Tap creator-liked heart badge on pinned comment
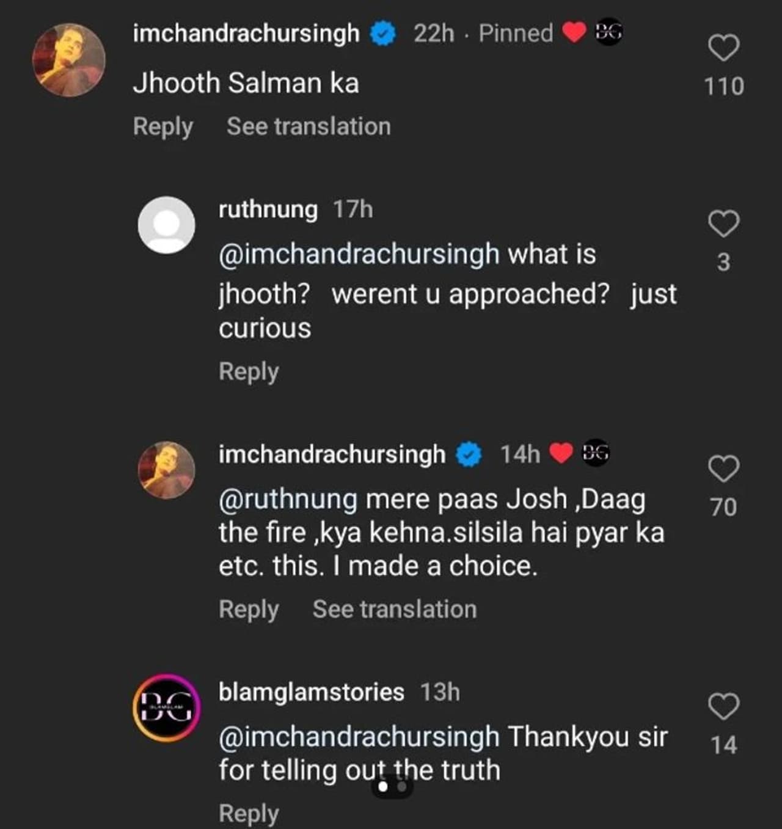The image size is (782, 829). click(574, 33)
